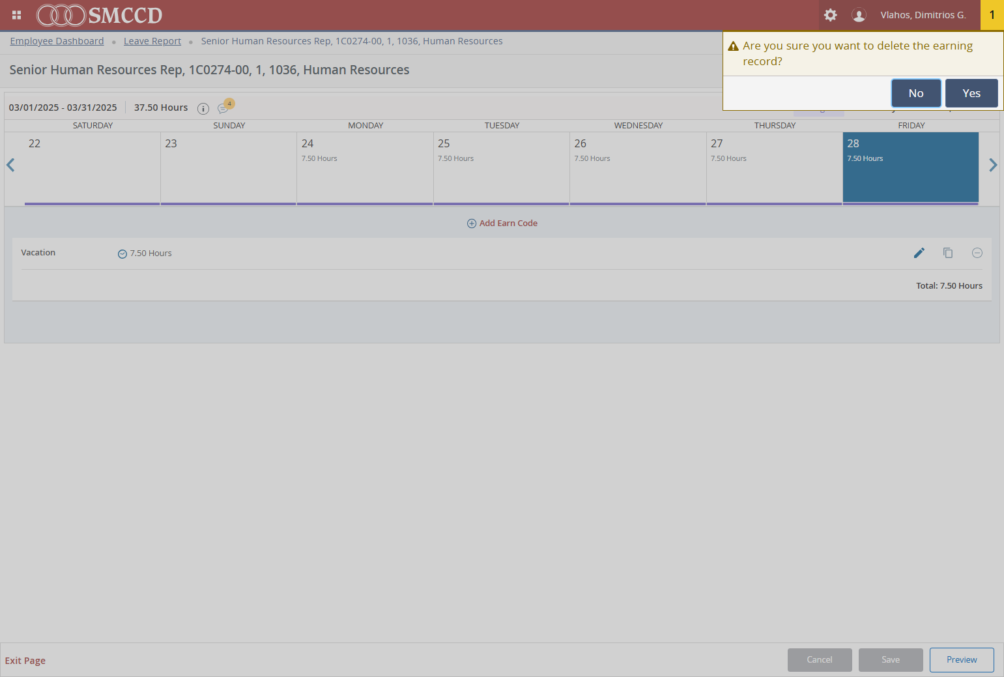Click the Total: 7.50 Hours text
This screenshot has width=1004, height=677.
tap(949, 286)
